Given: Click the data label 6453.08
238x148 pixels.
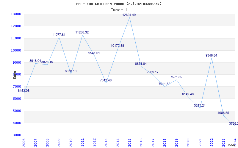Looking at the screenshot, I should pos(24,91).
